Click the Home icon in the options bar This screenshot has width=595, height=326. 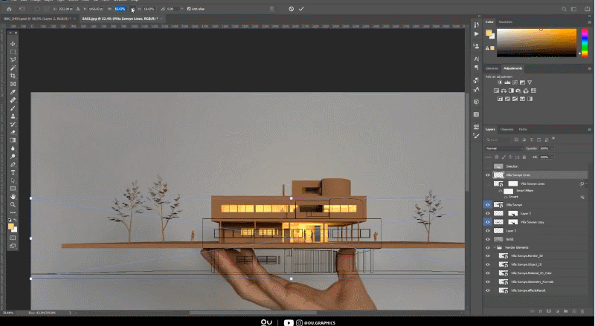[x=9, y=9]
